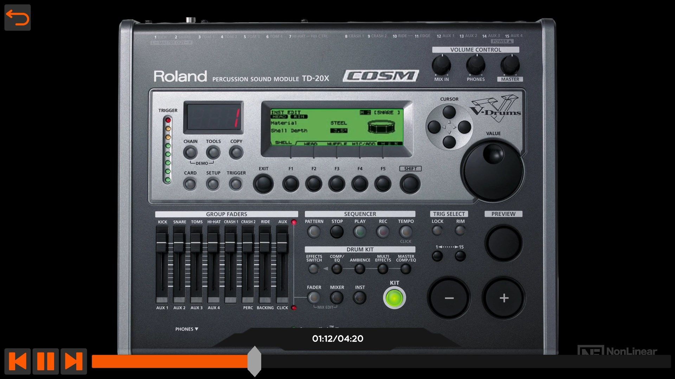Click the MULTI EFFECTS button
Image resolution: width=675 pixels, height=379 pixels.
383,270
